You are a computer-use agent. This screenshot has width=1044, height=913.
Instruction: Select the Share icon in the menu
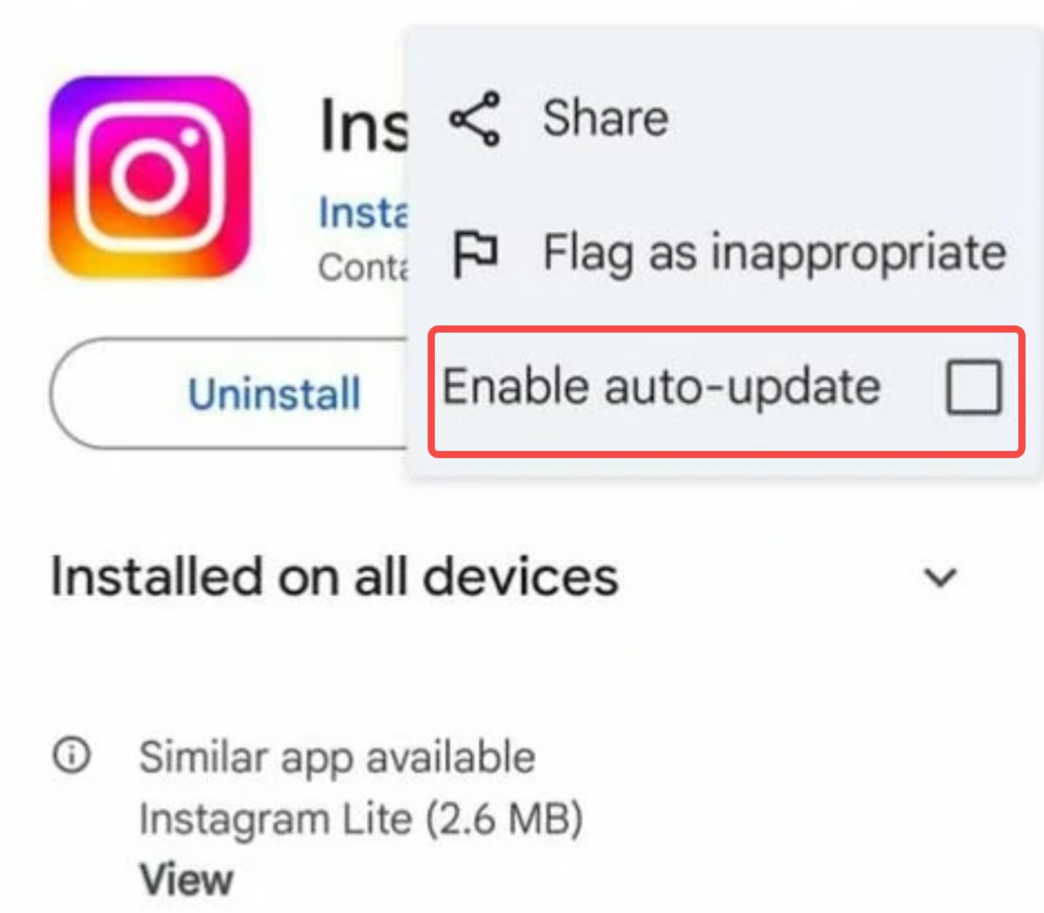point(476,120)
